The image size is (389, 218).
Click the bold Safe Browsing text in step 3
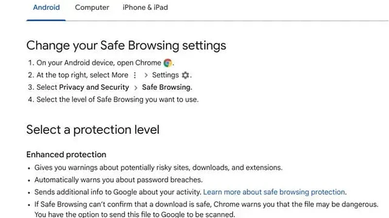pyautogui.click(x=167, y=88)
